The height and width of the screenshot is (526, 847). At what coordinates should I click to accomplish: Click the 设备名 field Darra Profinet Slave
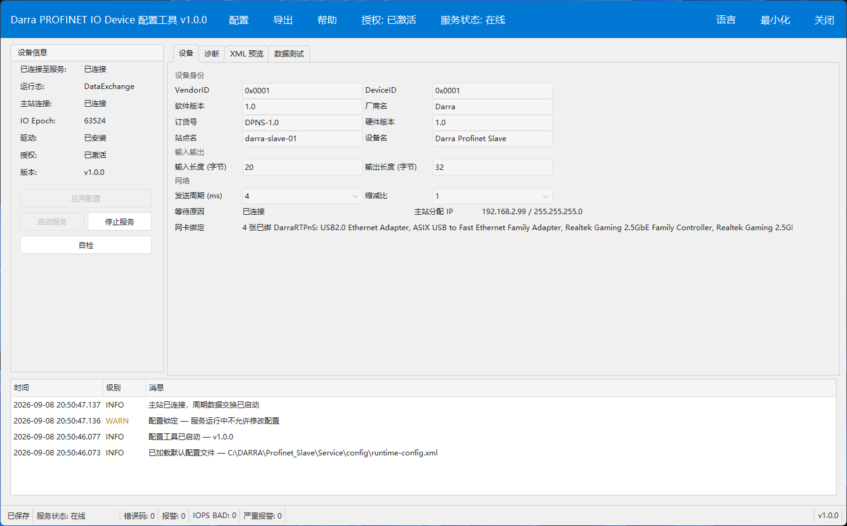[493, 139]
